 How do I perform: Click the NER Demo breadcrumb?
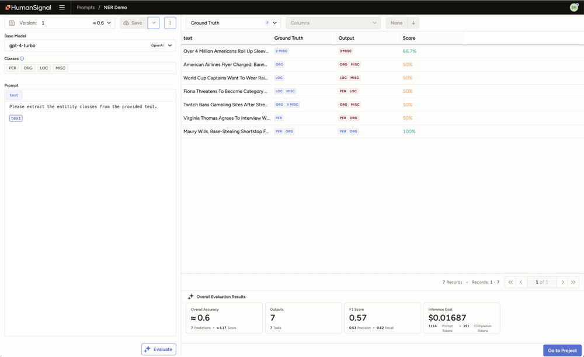coord(116,8)
